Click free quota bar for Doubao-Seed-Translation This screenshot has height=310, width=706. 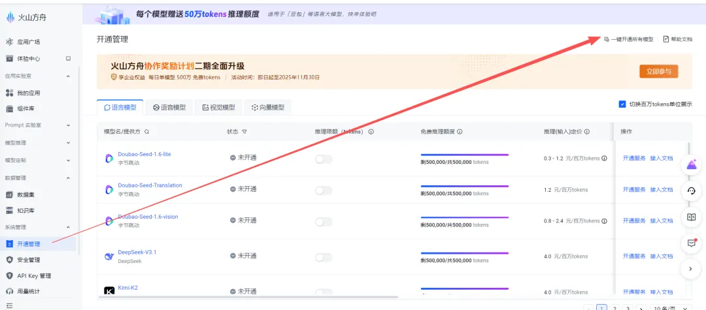464,186
